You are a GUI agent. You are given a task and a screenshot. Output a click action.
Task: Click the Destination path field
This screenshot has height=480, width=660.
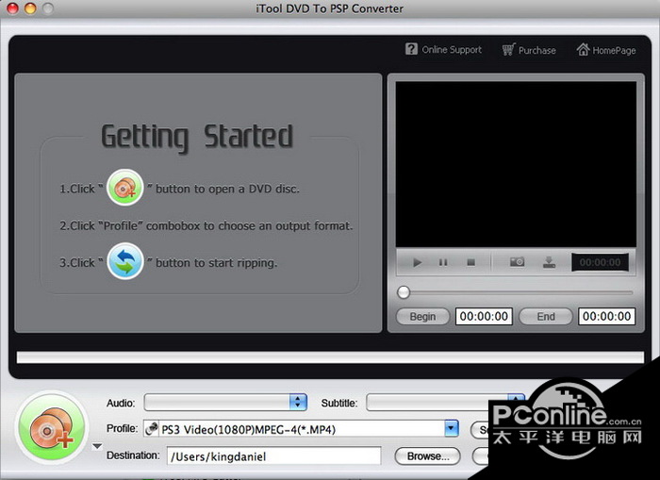pos(273,456)
